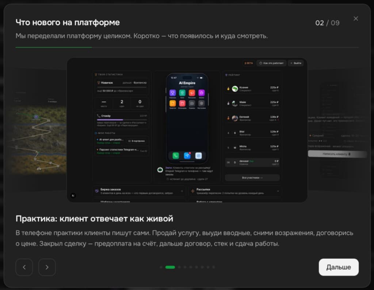Jump to the fourth pagination dot
374x290 pixels.
click(185, 267)
